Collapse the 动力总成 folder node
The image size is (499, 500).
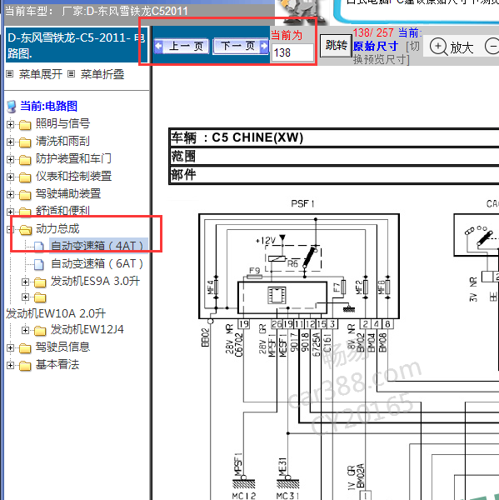tap(10, 229)
